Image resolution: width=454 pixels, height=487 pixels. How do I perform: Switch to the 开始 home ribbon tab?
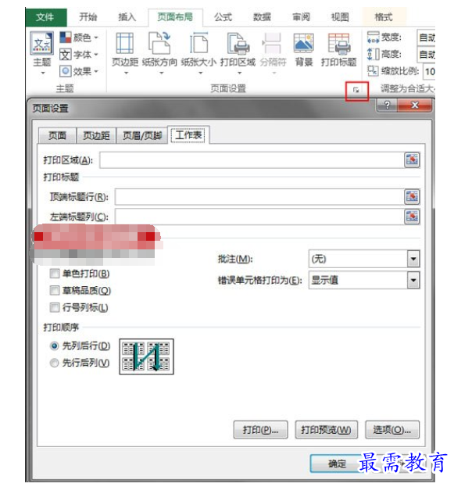pos(88,16)
